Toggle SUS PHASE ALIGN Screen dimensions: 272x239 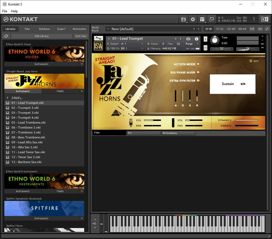pyautogui.click(x=198, y=72)
